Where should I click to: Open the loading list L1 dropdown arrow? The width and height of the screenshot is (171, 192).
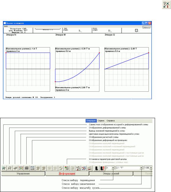pyautogui.click(x=141, y=168)
